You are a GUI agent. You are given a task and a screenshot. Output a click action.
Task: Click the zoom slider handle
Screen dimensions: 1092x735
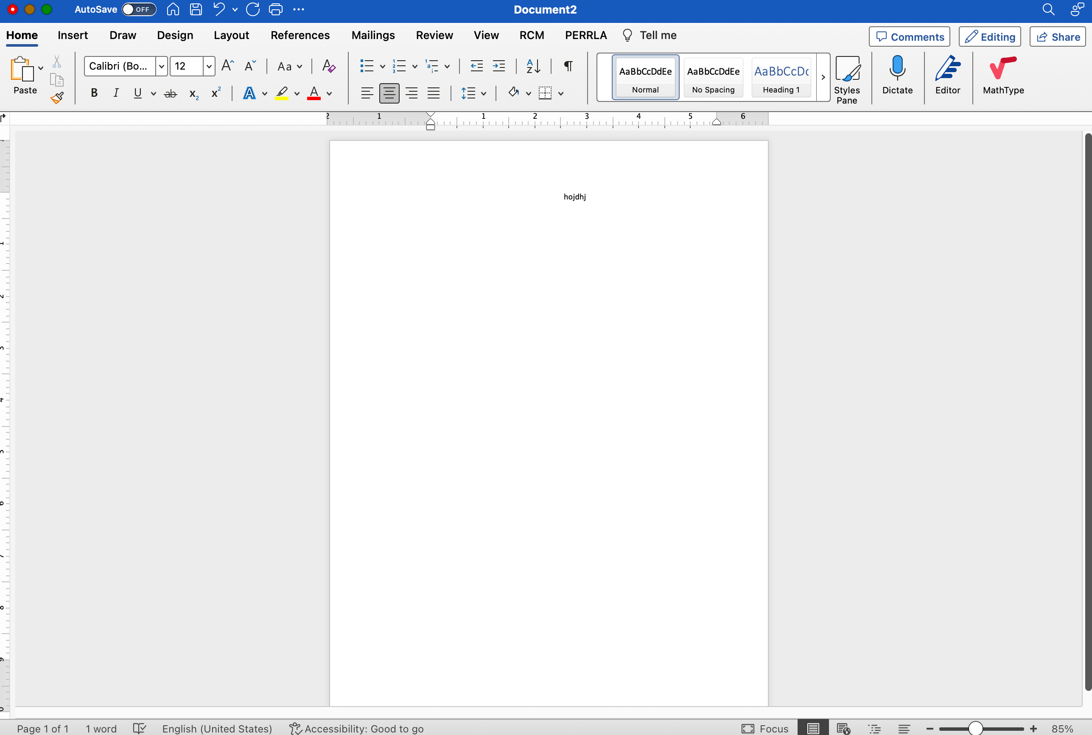coord(975,728)
